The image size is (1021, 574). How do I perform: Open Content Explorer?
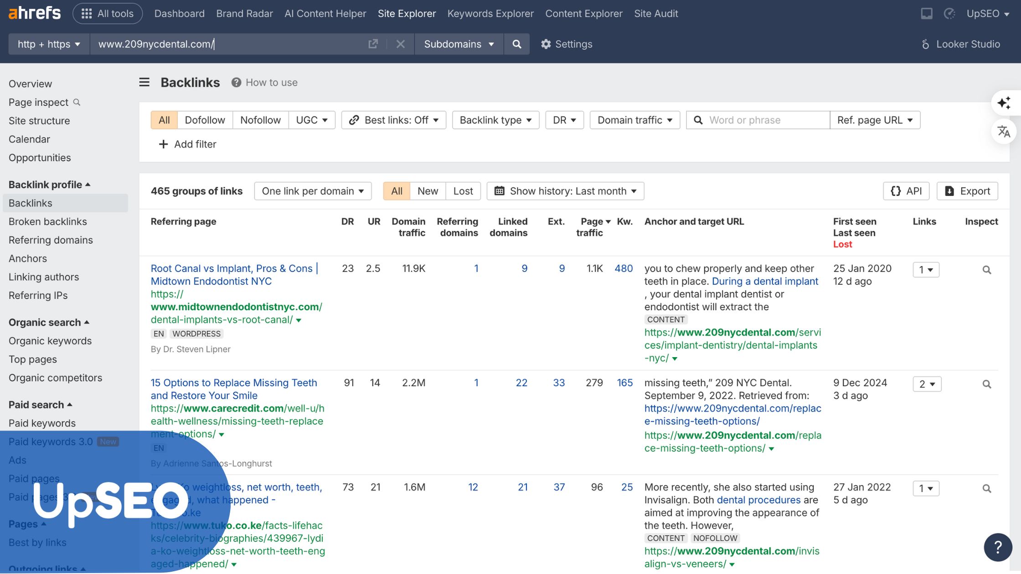coord(584,14)
